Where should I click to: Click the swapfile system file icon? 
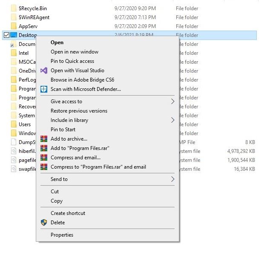coord(14,169)
